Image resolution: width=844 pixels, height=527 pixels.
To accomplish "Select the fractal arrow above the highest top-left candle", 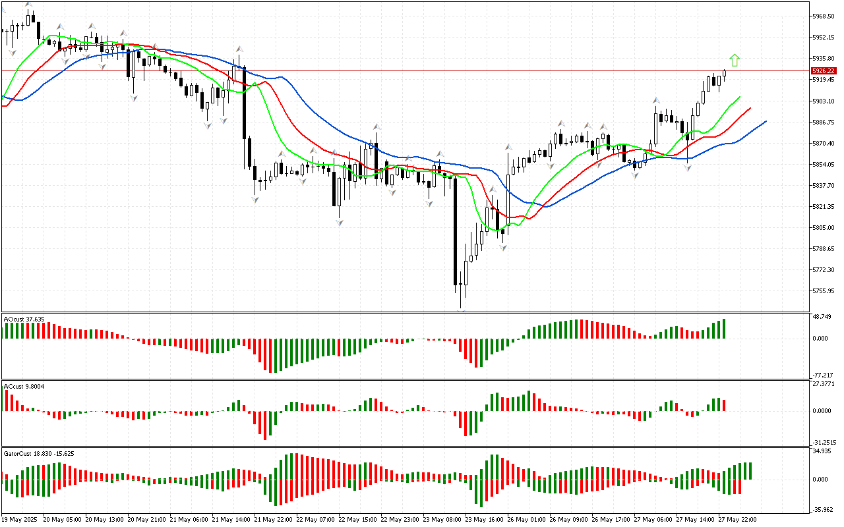I will [28, 4].
